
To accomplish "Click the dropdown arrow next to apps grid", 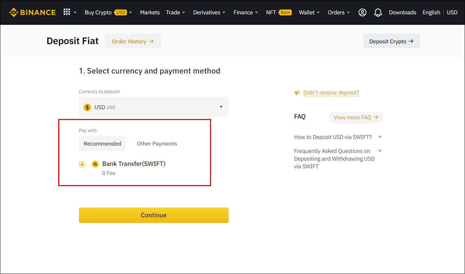I will point(75,13).
